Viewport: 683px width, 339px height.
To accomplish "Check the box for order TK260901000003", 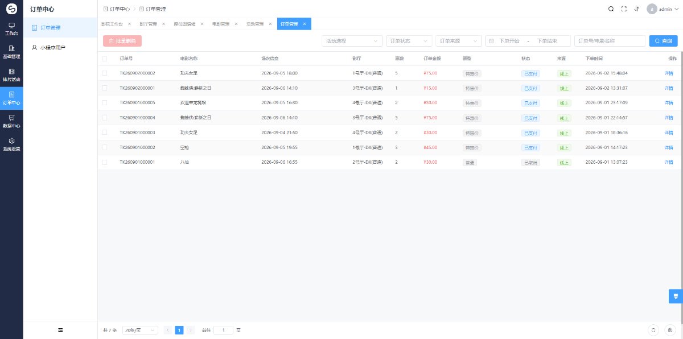I will 104,132.
